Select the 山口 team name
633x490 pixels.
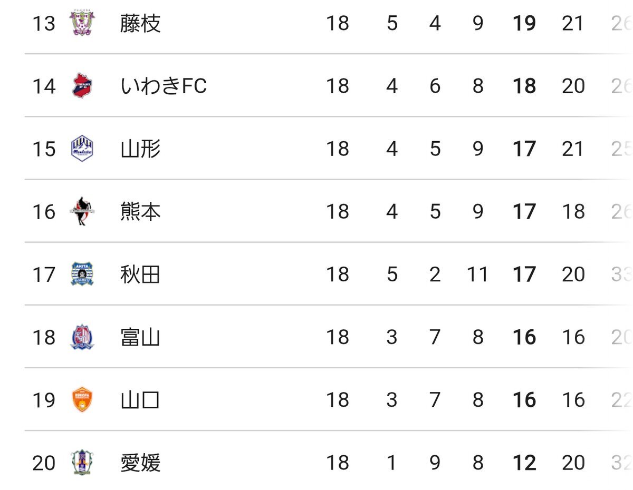pos(140,400)
